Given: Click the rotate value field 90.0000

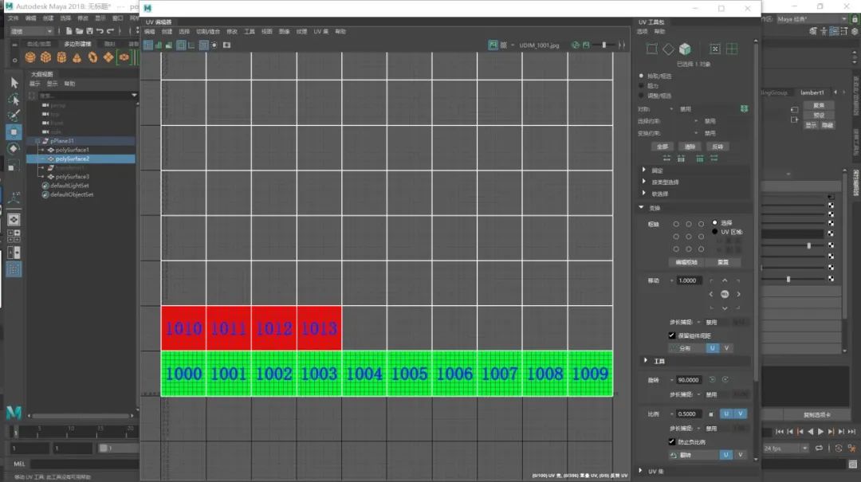Looking at the screenshot, I should [x=689, y=380].
